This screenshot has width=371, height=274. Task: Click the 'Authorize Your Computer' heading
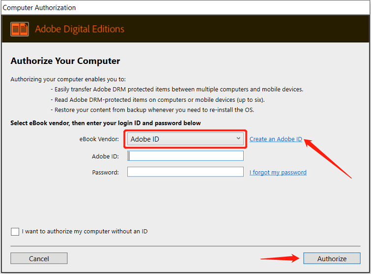pos(65,61)
